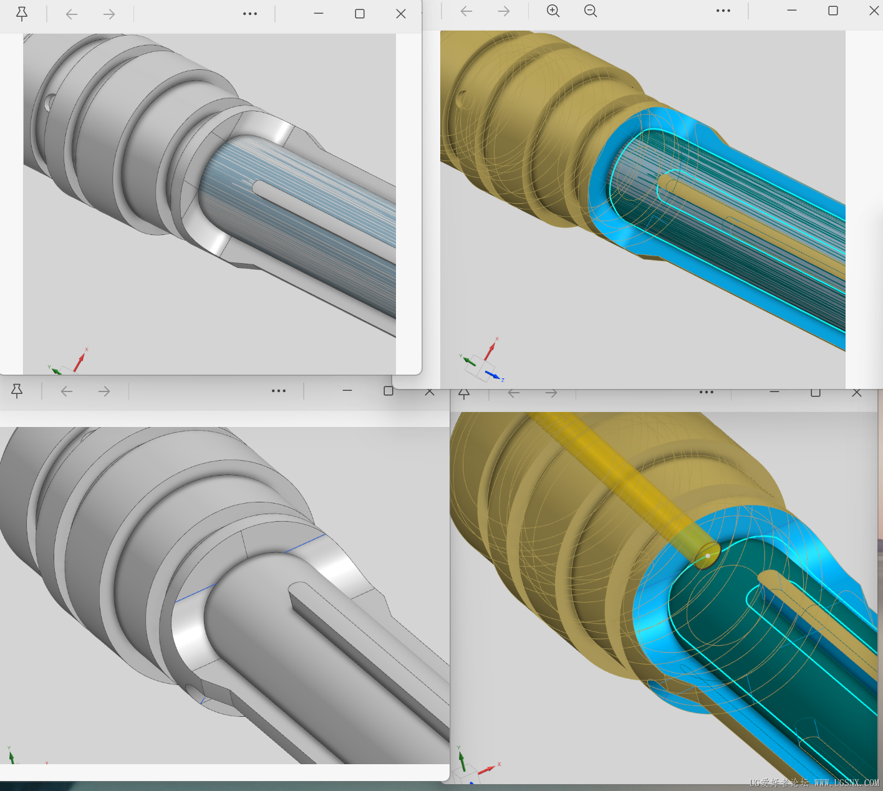This screenshot has width=883, height=791.
Task: Minimize the top-right viewer window
Action: (792, 11)
